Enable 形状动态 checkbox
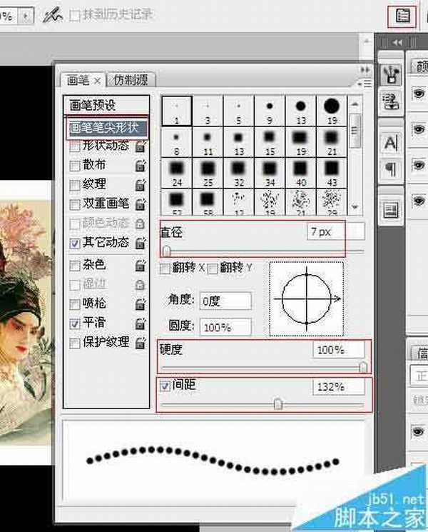 tap(74, 147)
